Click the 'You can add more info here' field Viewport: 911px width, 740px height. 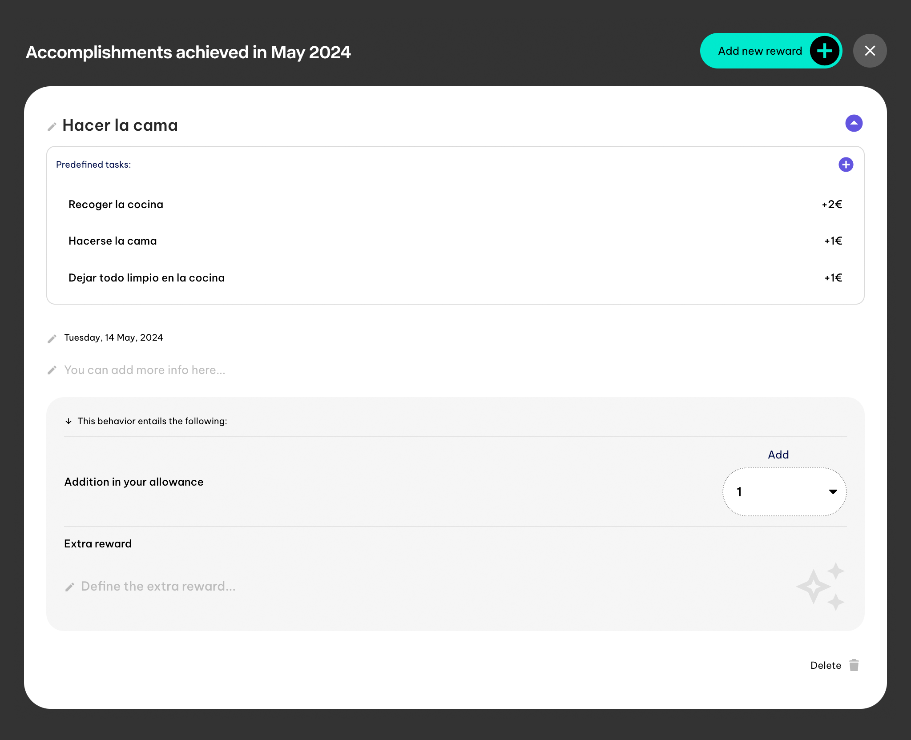click(x=145, y=370)
